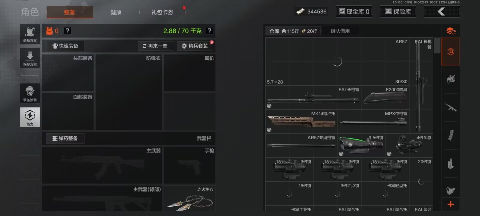Filter warehouse by magazine icon
Viewport: 480px width, 216px height.
click(x=451, y=135)
